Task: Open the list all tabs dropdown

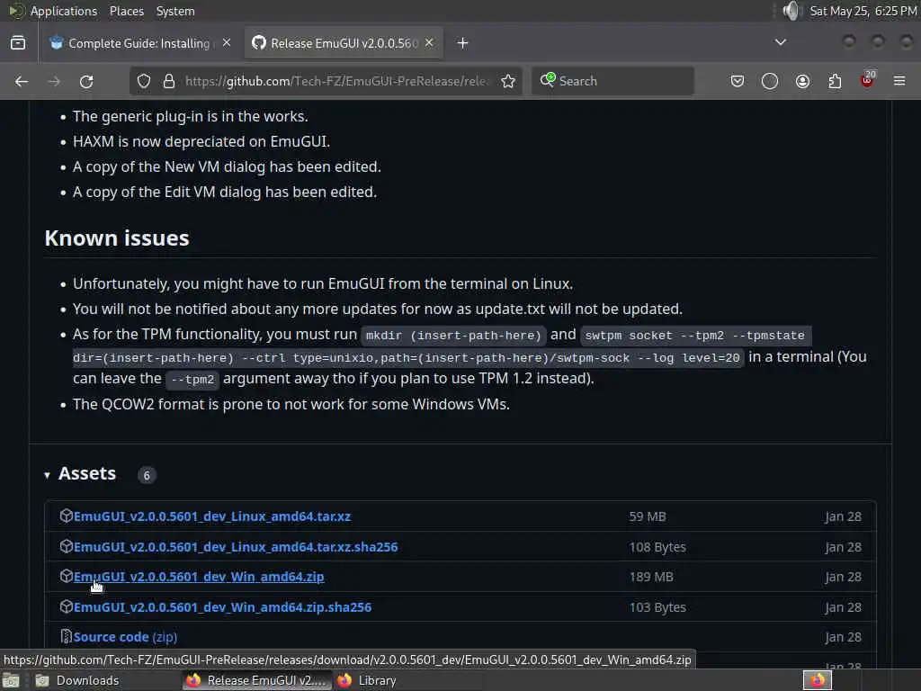Action: pos(781,42)
